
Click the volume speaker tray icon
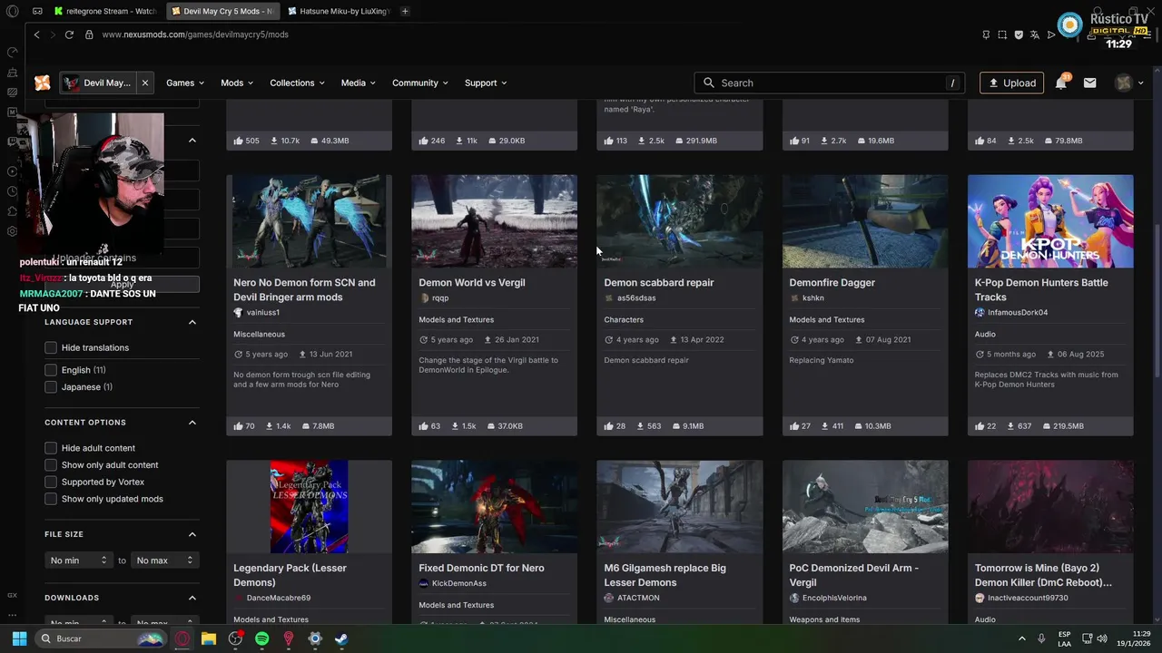[x=1102, y=638]
